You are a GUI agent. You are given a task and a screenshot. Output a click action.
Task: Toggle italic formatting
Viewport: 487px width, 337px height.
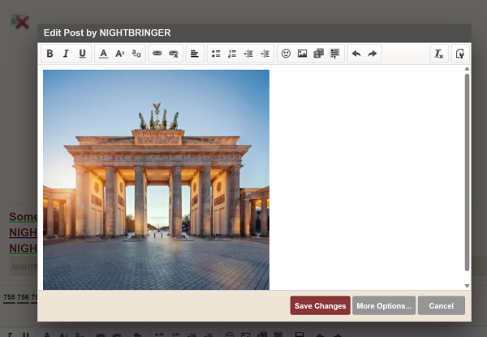pyautogui.click(x=66, y=54)
